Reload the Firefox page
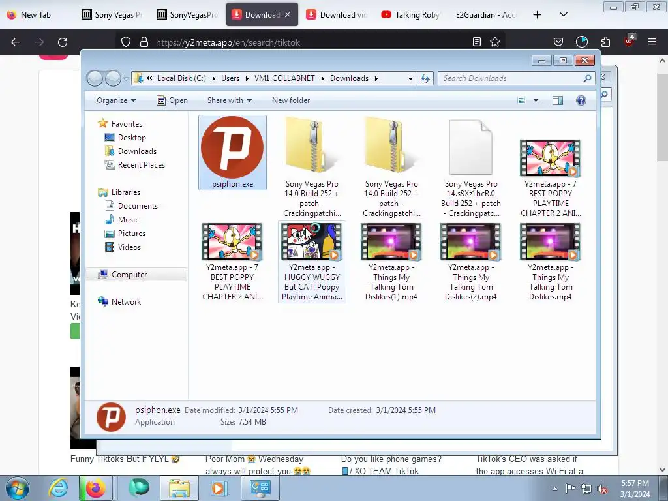Viewport: 668px width, 501px height. tap(63, 42)
